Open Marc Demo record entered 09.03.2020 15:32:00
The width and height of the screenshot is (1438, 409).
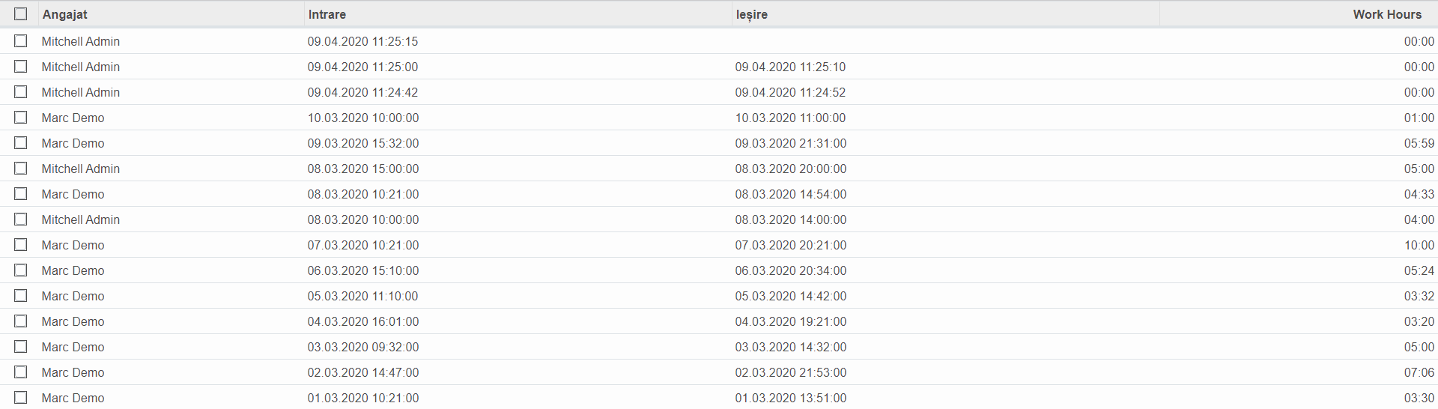pos(73,143)
